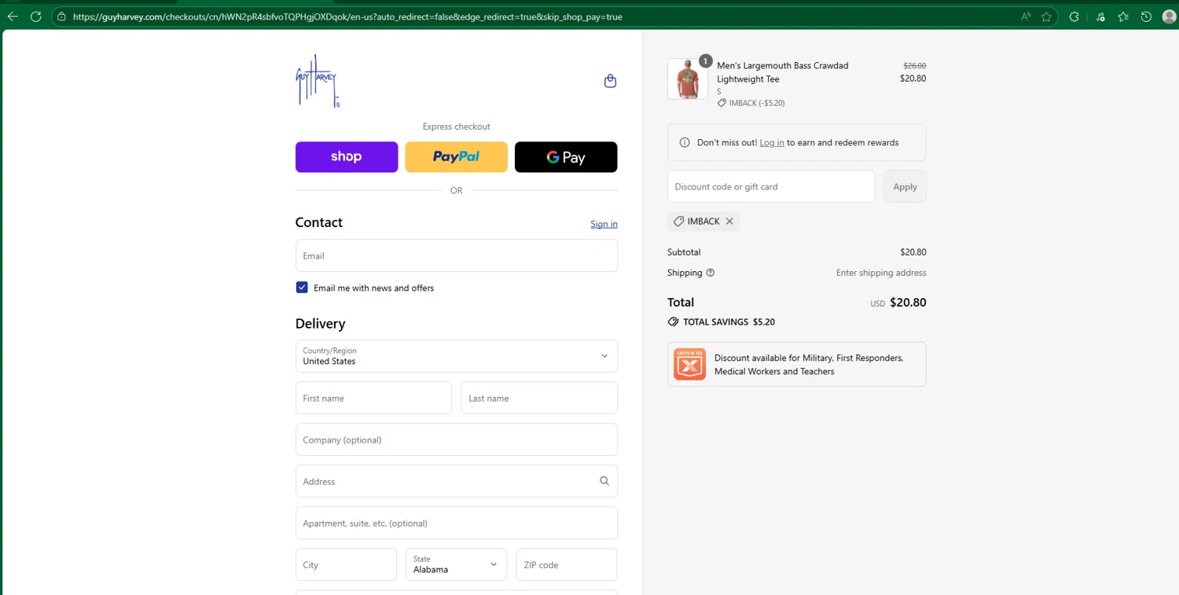Click the shipping help question mark icon
The width and height of the screenshot is (1179, 595).
click(711, 273)
